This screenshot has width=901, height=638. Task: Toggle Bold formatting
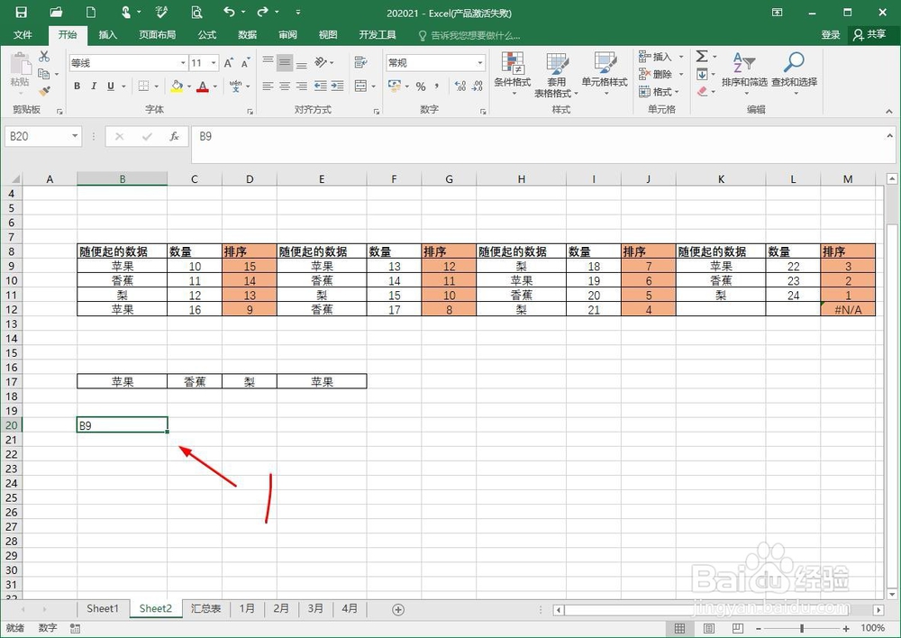coord(77,87)
